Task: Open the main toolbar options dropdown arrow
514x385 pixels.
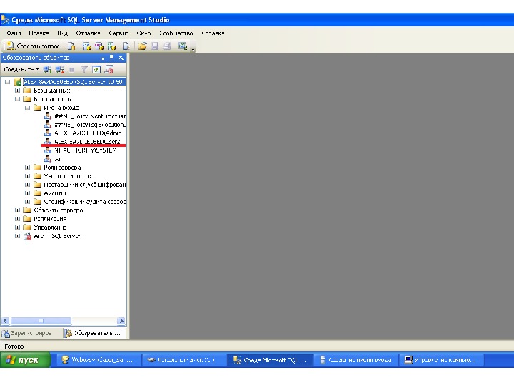Action: click(193, 49)
